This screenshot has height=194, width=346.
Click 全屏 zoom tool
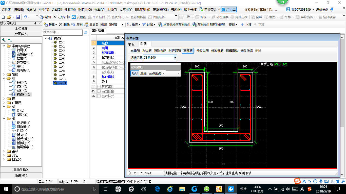pyautogui.click(x=257, y=17)
